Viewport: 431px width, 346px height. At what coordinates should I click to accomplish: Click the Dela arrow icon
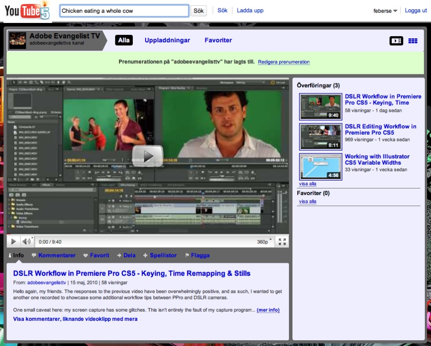[x=119, y=255]
